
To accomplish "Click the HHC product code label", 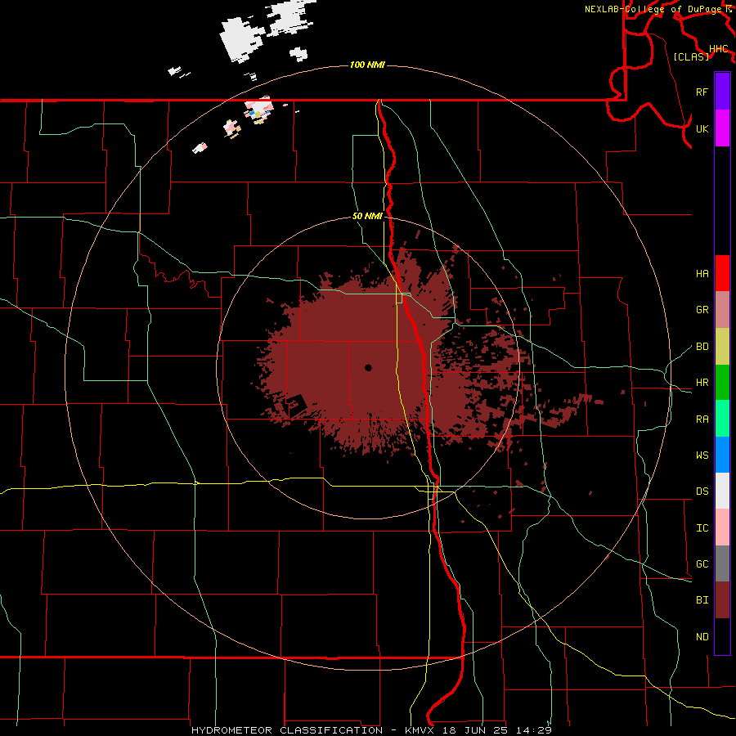I will pyautogui.click(x=718, y=49).
